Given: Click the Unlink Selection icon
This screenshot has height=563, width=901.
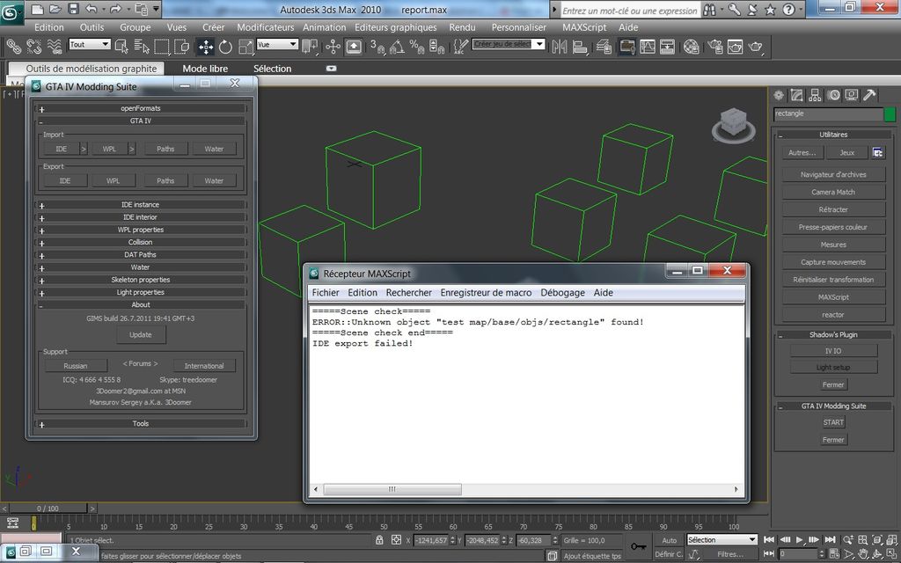Looking at the screenshot, I should [34, 47].
